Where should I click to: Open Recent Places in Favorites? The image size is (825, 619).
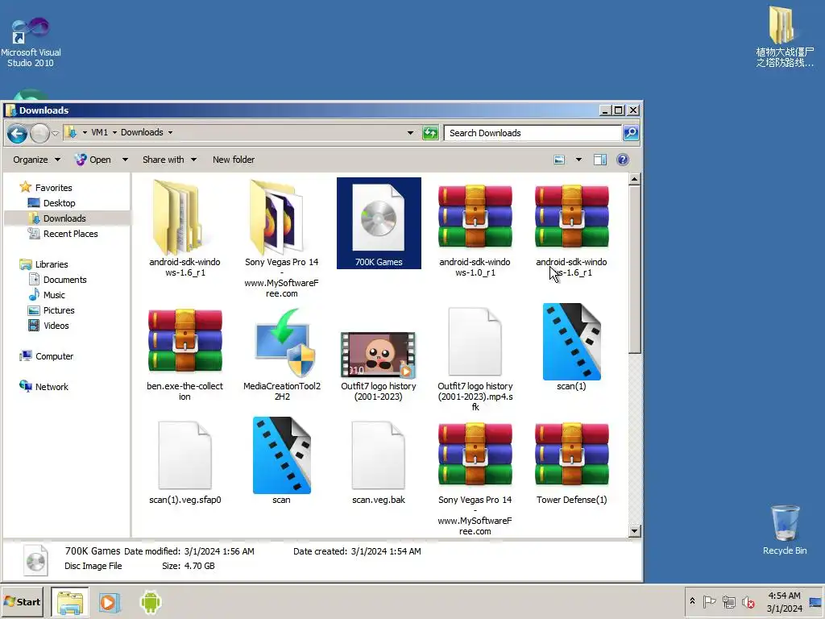63,234
